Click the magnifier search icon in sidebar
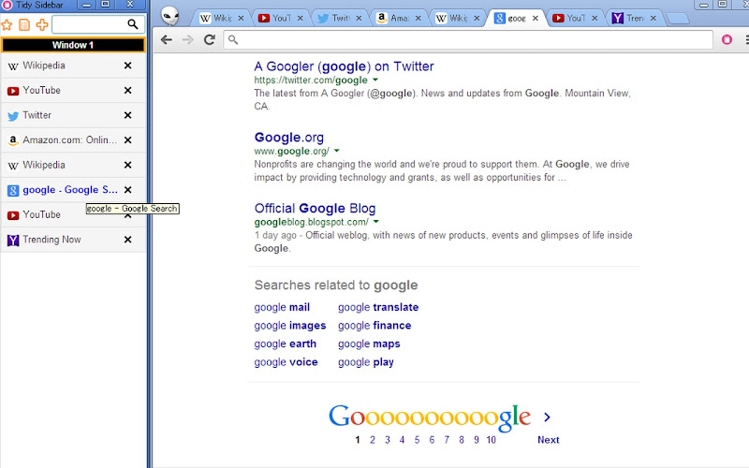749x468 pixels. click(x=132, y=24)
